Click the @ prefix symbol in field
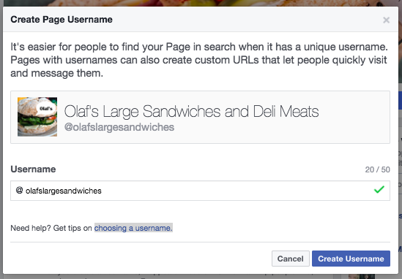Viewport: 402px width, 279px height. click(x=19, y=191)
